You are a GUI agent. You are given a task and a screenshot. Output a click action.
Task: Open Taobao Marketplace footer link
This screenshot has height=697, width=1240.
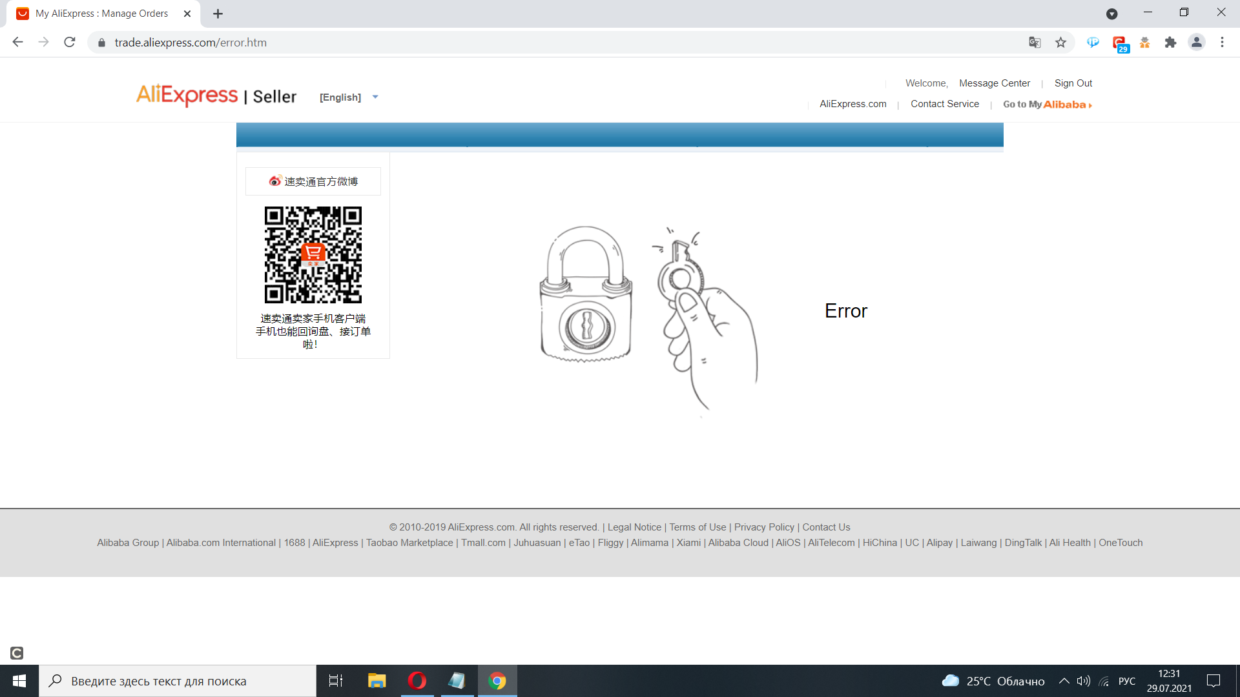(x=409, y=543)
